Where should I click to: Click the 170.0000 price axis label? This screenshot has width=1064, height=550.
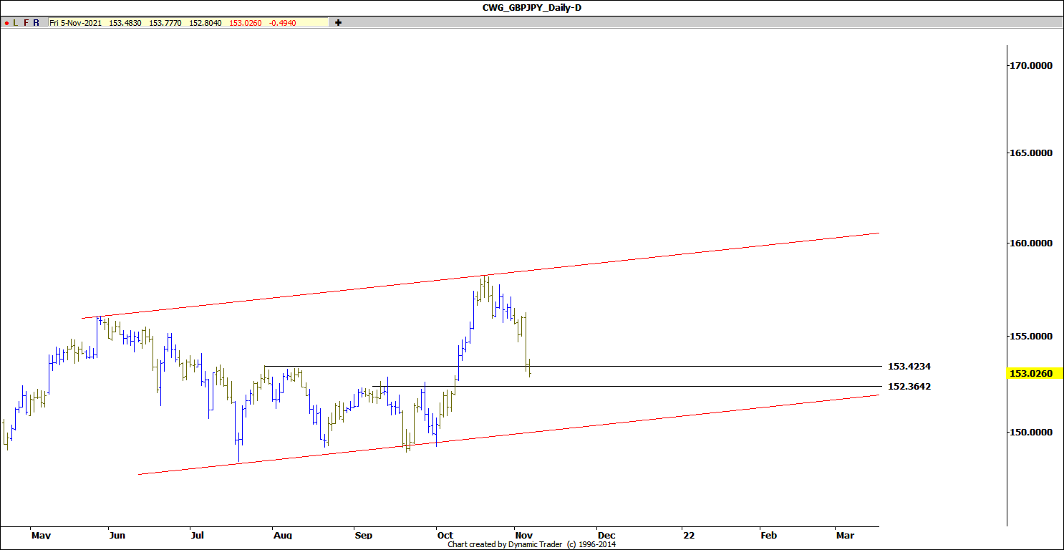pos(1032,65)
